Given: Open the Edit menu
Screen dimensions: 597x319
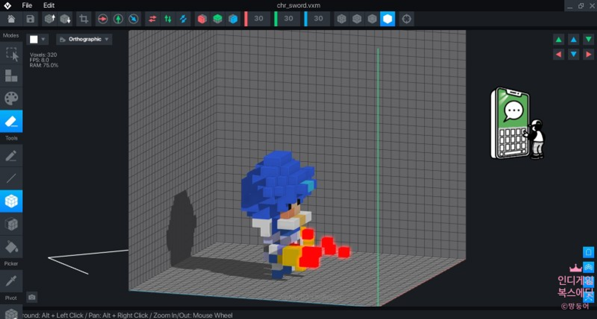Looking at the screenshot, I should 49,5.
